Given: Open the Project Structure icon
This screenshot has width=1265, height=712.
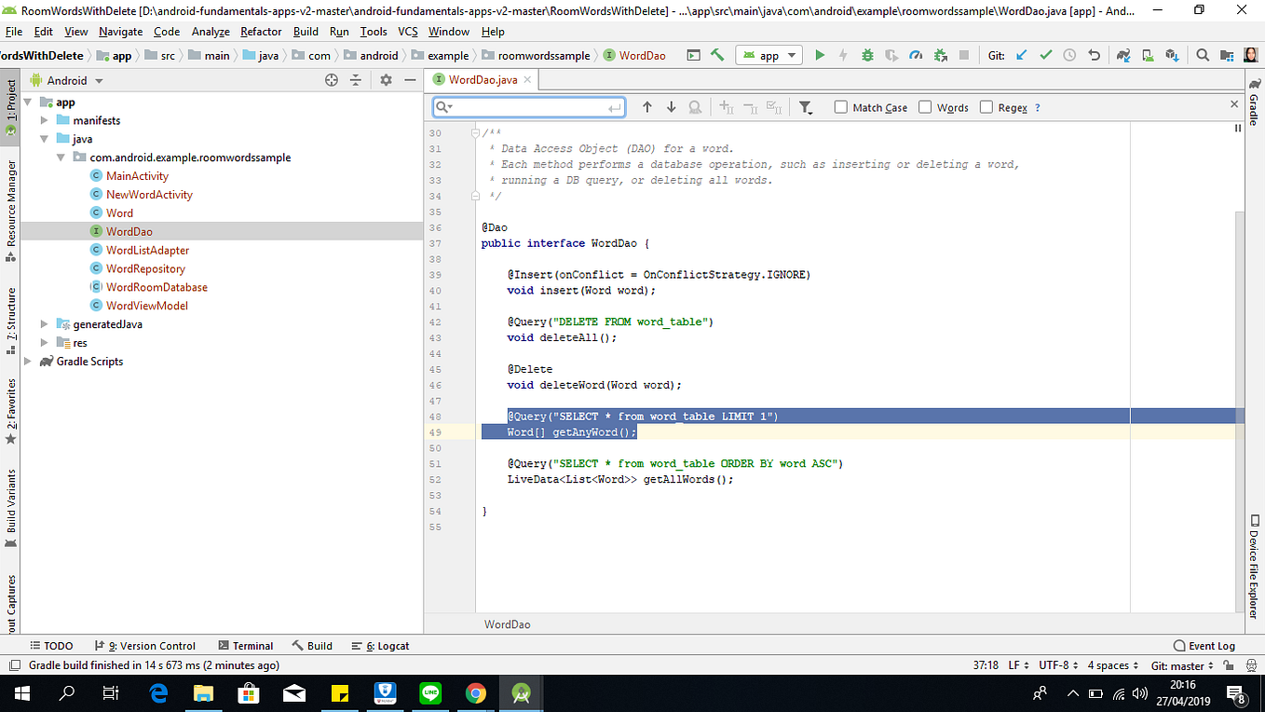Looking at the screenshot, I should click(x=1227, y=55).
